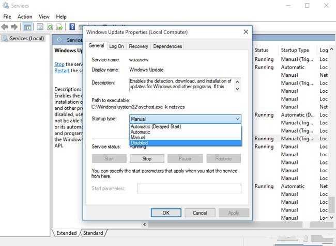
Task: Open the Action menu
Action: 25,17
